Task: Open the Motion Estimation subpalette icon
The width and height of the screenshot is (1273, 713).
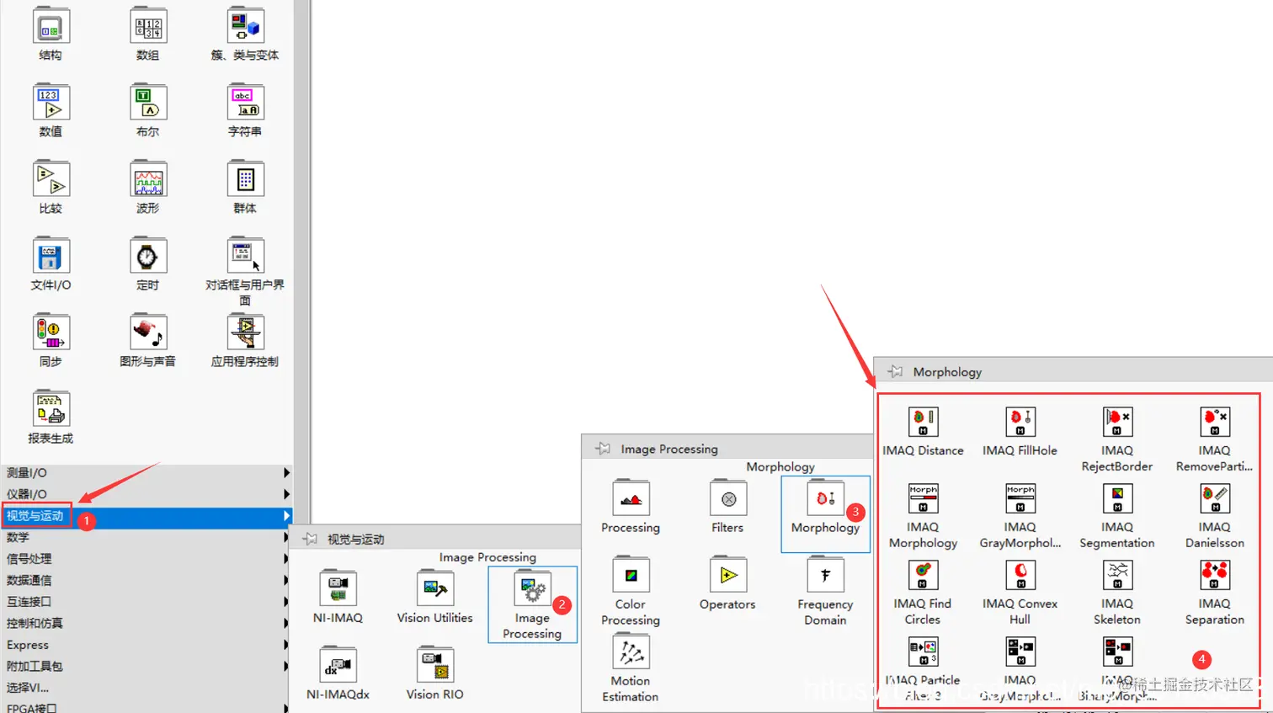Action: [x=631, y=652]
